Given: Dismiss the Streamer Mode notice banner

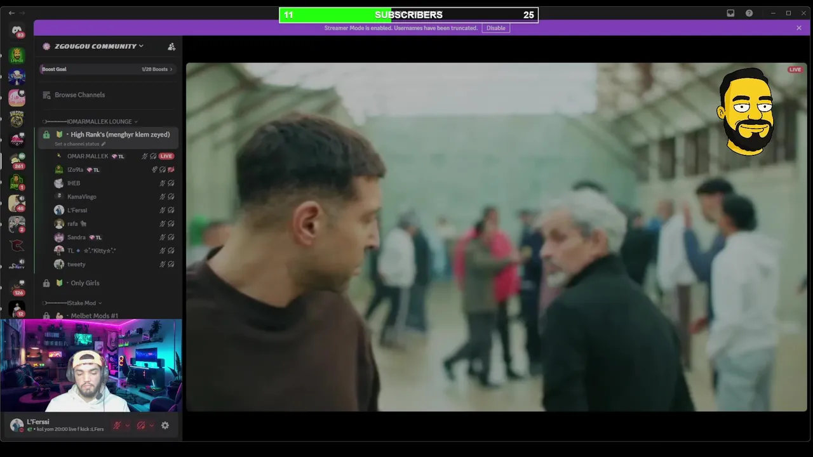Looking at the screenshot, I should coord(799,28).
